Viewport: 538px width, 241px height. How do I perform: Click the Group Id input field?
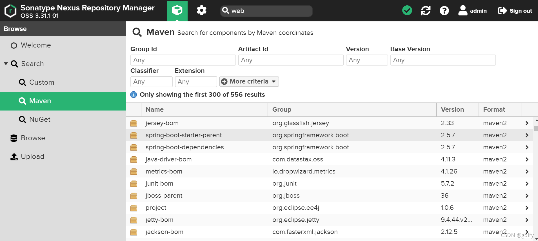pos(183,60)
